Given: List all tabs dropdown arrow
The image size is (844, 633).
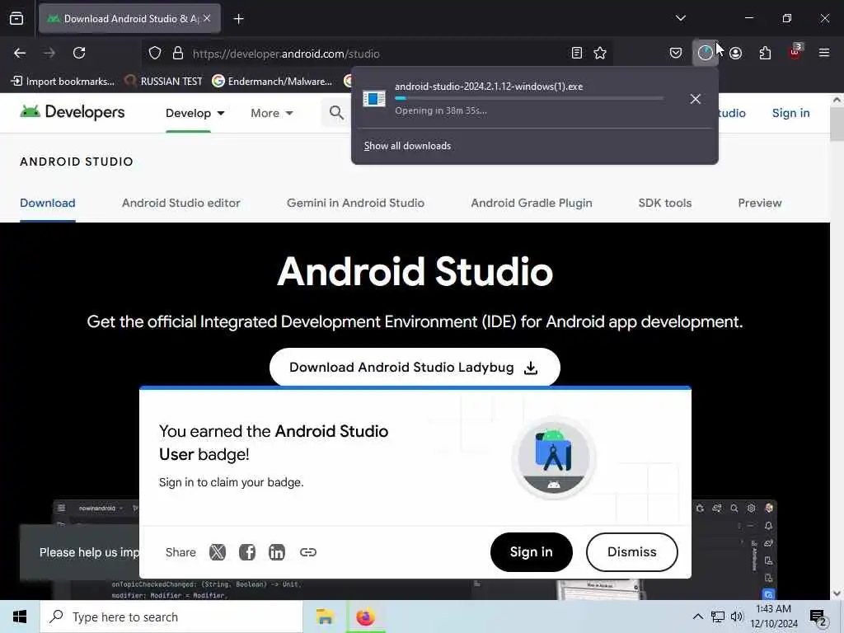Looking at the screenshot, I should (x=680, y=18).
